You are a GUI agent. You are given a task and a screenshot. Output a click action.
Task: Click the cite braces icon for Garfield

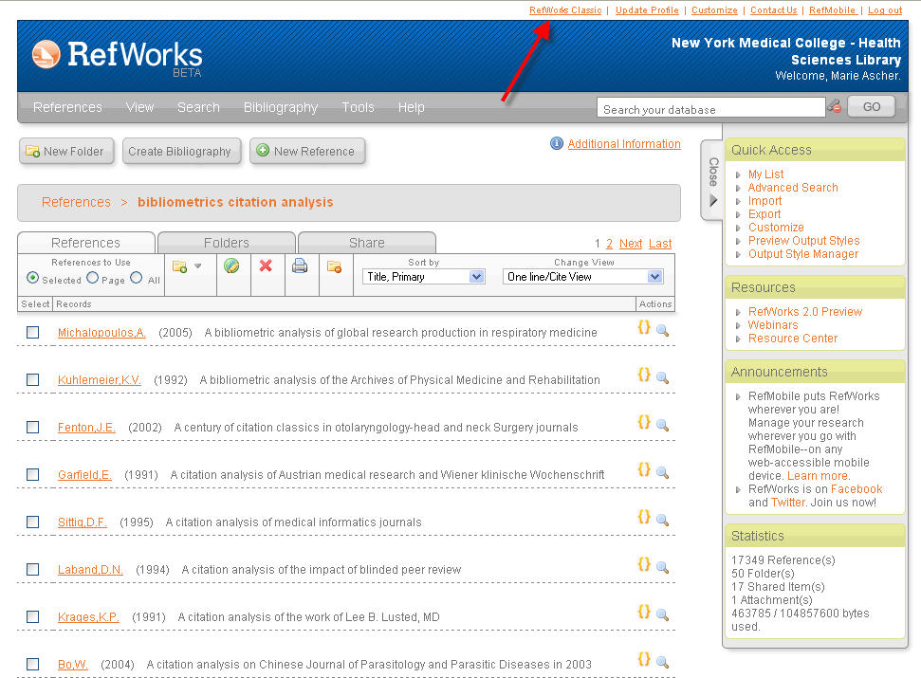click(x=644, y=469)
